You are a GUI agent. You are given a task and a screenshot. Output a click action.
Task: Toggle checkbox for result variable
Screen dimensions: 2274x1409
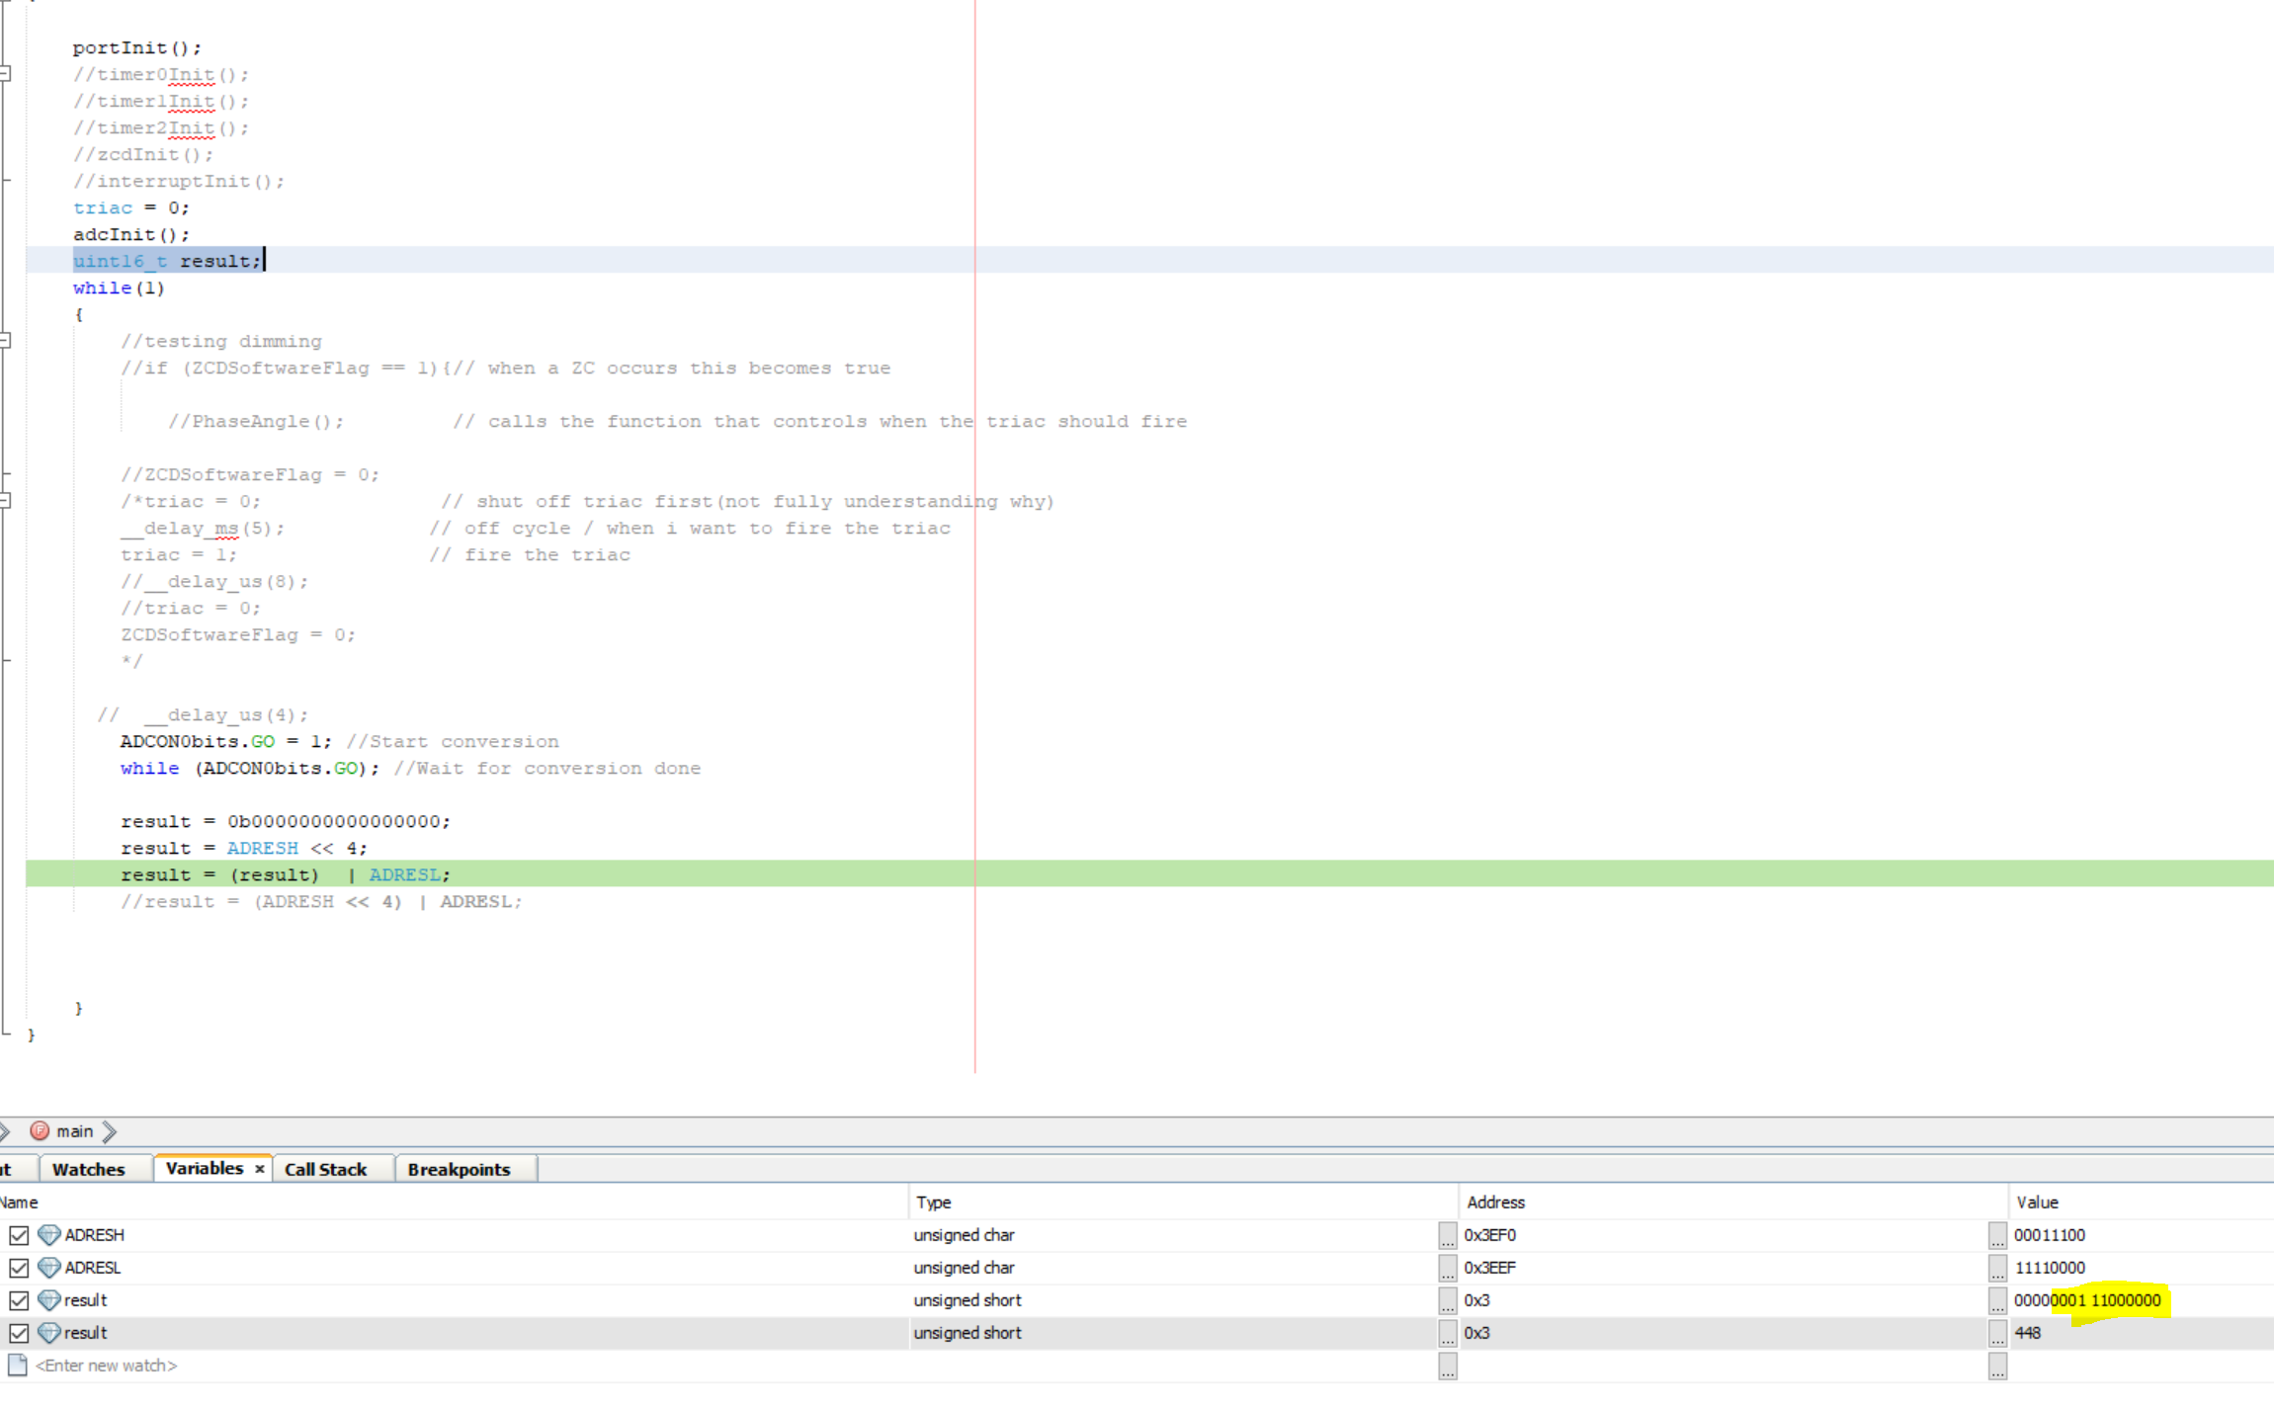tap(16, 1298)
